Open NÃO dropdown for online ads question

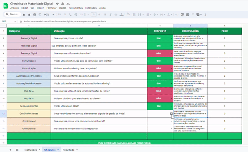[171, 53]
